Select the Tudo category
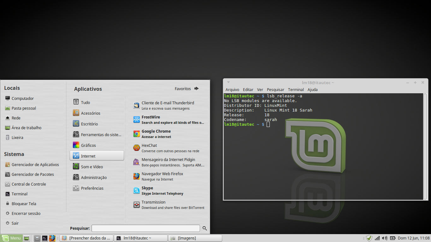431x242 pixels. (97, 102)
